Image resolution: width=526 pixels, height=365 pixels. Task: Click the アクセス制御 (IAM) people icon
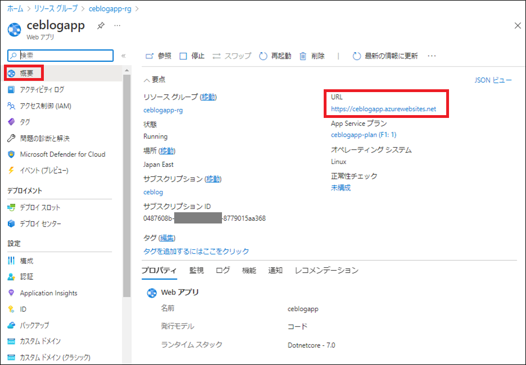coord(11,106)
